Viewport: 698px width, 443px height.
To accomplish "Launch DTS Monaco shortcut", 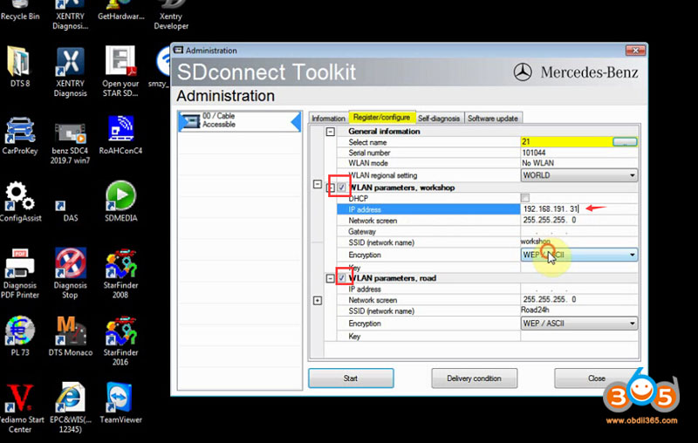I will point(71,337).
